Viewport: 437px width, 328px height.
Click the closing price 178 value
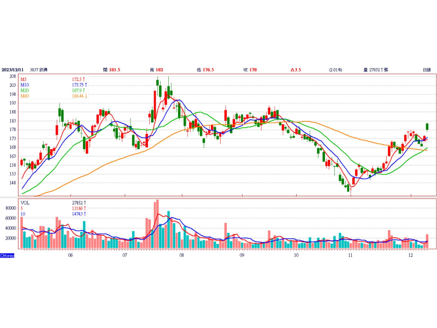253,70
